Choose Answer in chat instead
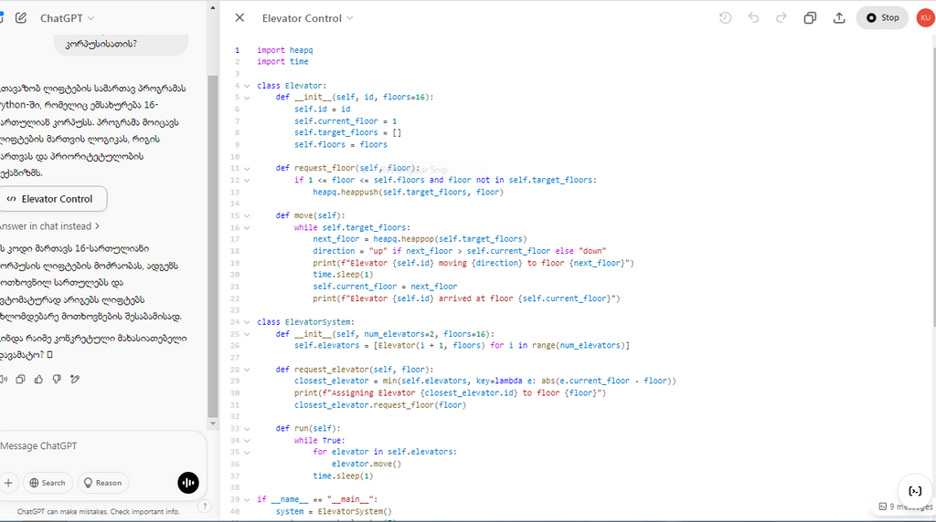 (x=49, y=226)
